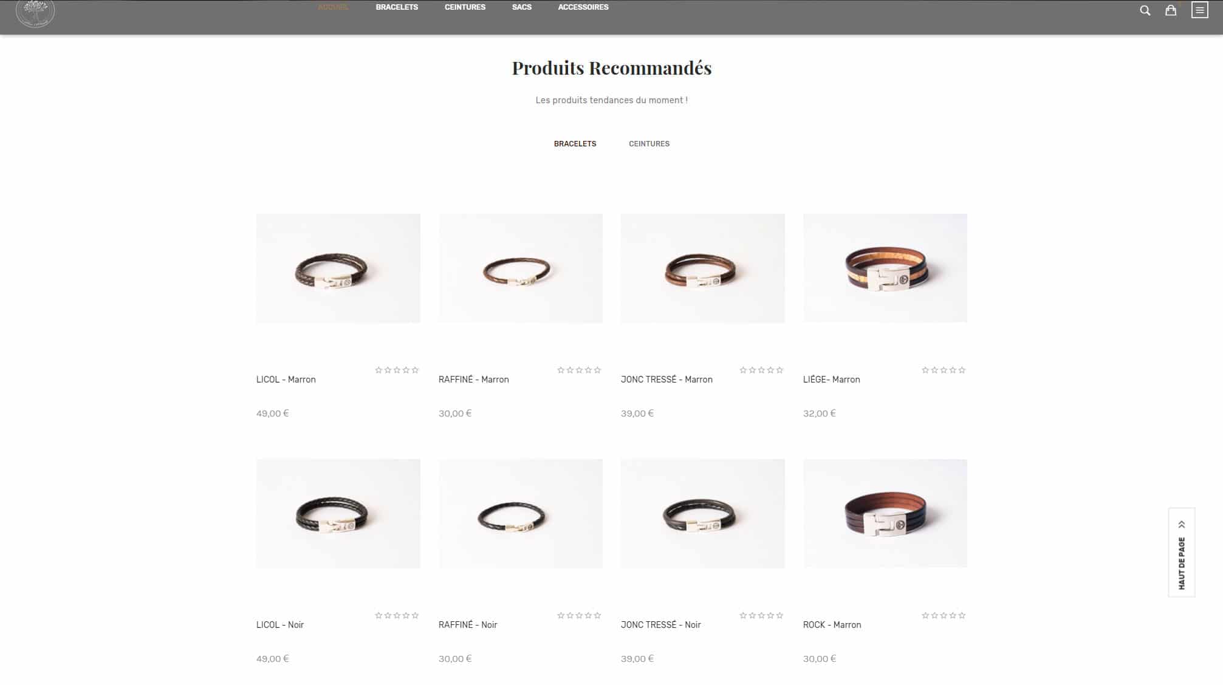Switch to the CEINTURES product tab

tap(649, 144)
